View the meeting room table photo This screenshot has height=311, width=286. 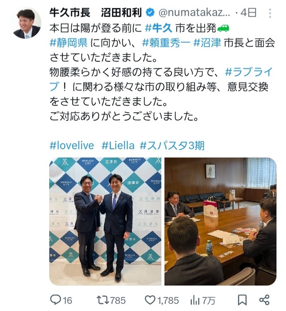pos(220,221)
